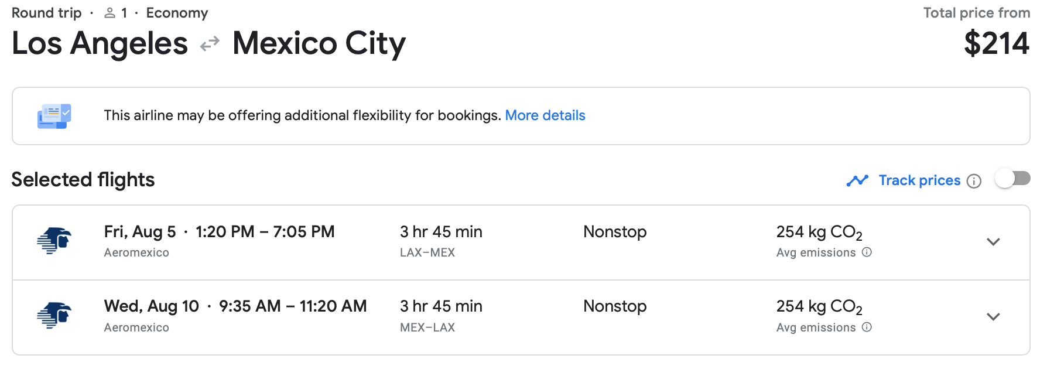Viewport: 1047px width, 369px height.
Task: Click the Economy class label
Action: coord(177,13)
